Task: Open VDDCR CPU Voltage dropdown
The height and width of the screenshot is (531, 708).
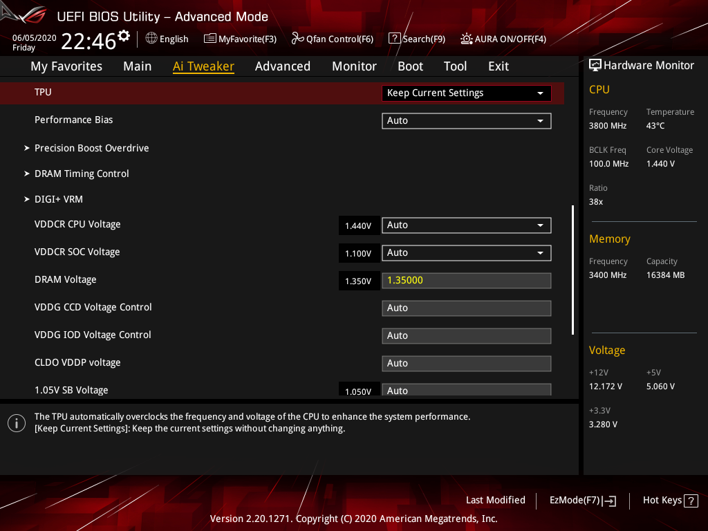Action: (x=467, y=225)
